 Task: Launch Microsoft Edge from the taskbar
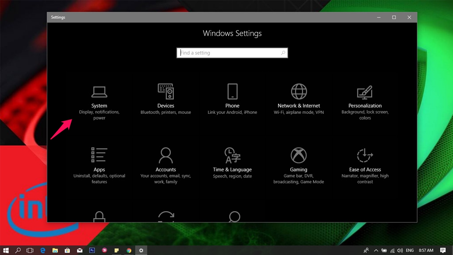pos(43,251)
